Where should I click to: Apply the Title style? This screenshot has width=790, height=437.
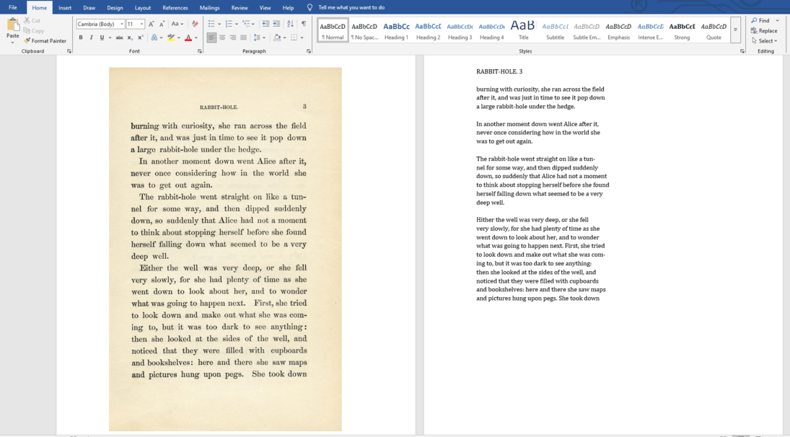(x=523, y=30)
